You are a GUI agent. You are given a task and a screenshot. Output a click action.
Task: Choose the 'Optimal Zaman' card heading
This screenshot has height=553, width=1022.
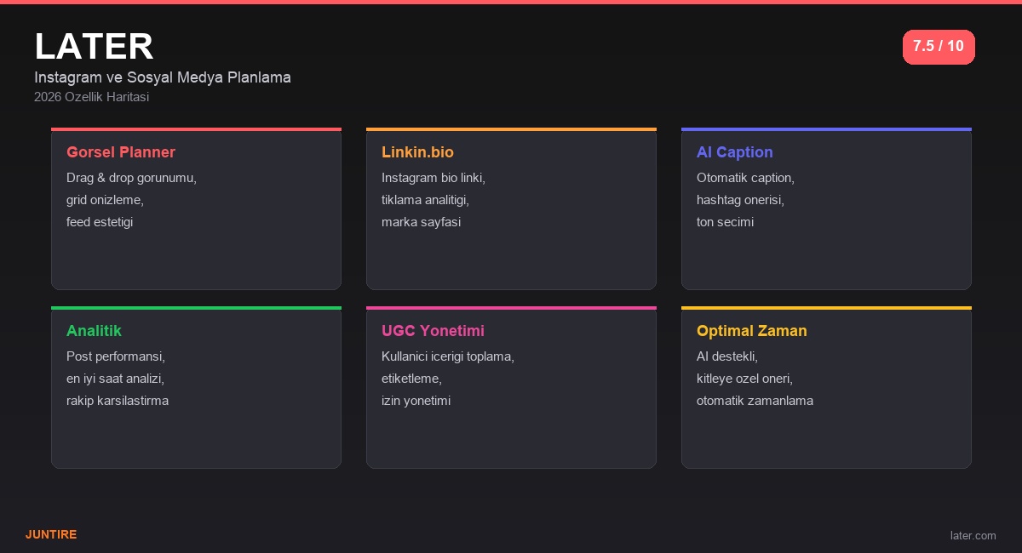click(x=752, y=331)
